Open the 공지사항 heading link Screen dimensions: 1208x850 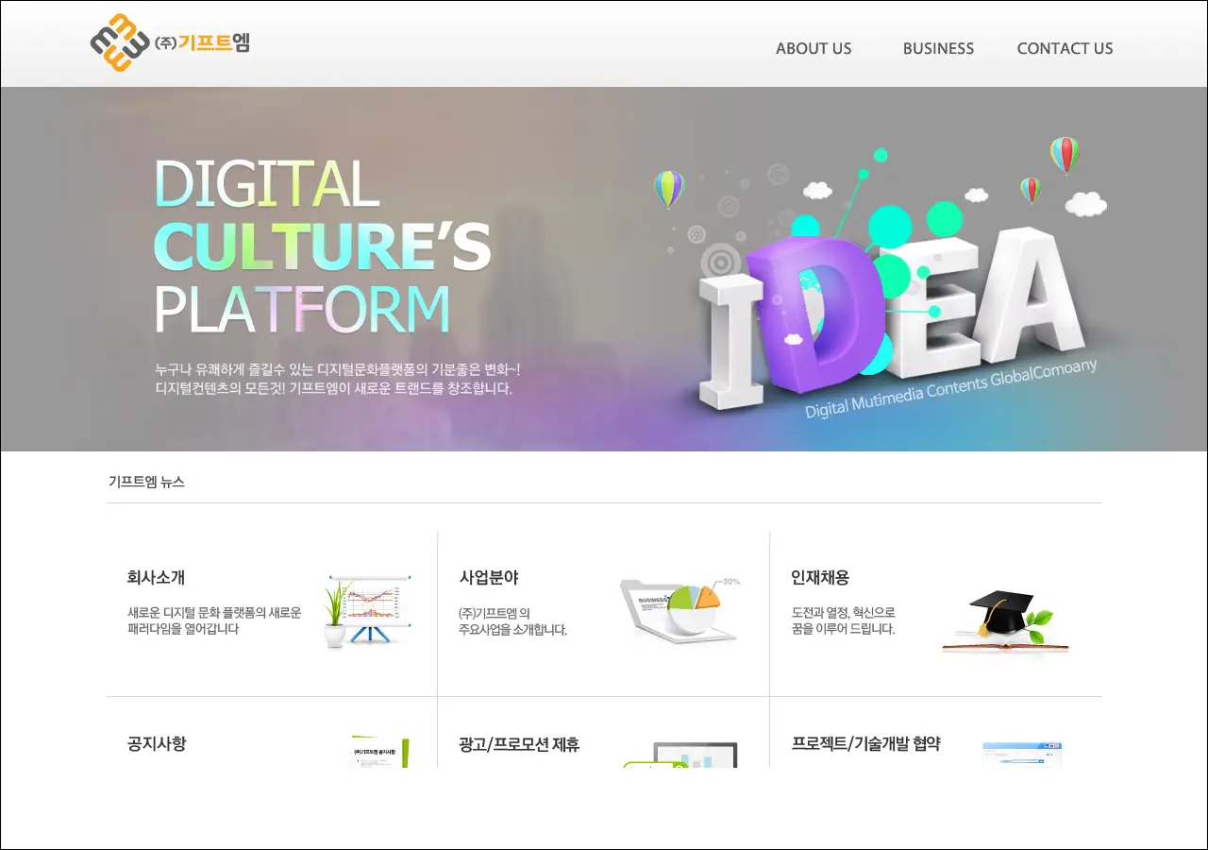tap(157, 743)
